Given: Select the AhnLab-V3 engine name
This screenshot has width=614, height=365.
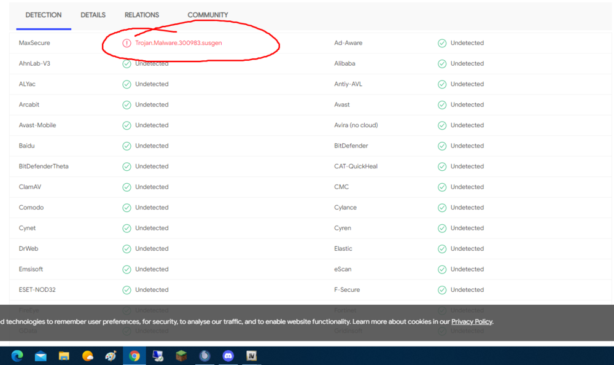Looking at the screenshot, I should click(34, 63).
